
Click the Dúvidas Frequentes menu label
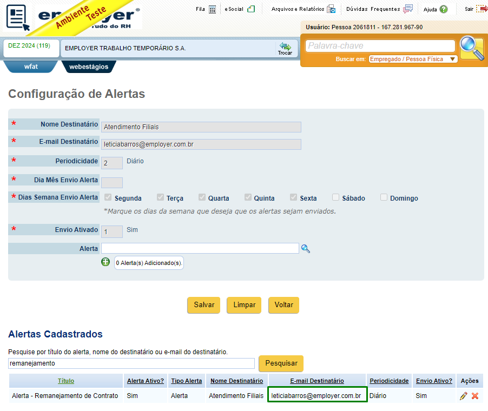373,9
